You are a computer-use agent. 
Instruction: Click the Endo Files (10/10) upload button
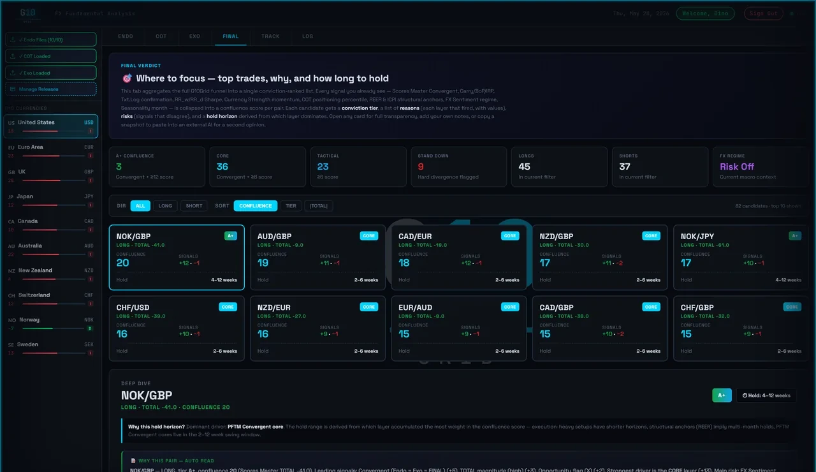pos(51,40)
